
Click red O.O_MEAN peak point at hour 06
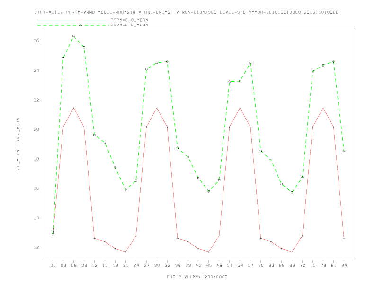click(74, 108)
